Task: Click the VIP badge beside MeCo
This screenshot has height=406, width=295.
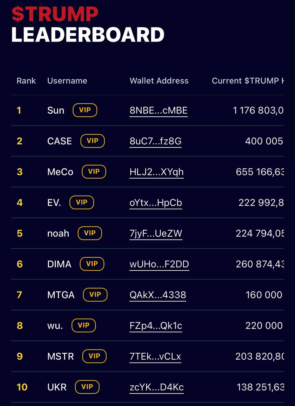Action: 94,172
